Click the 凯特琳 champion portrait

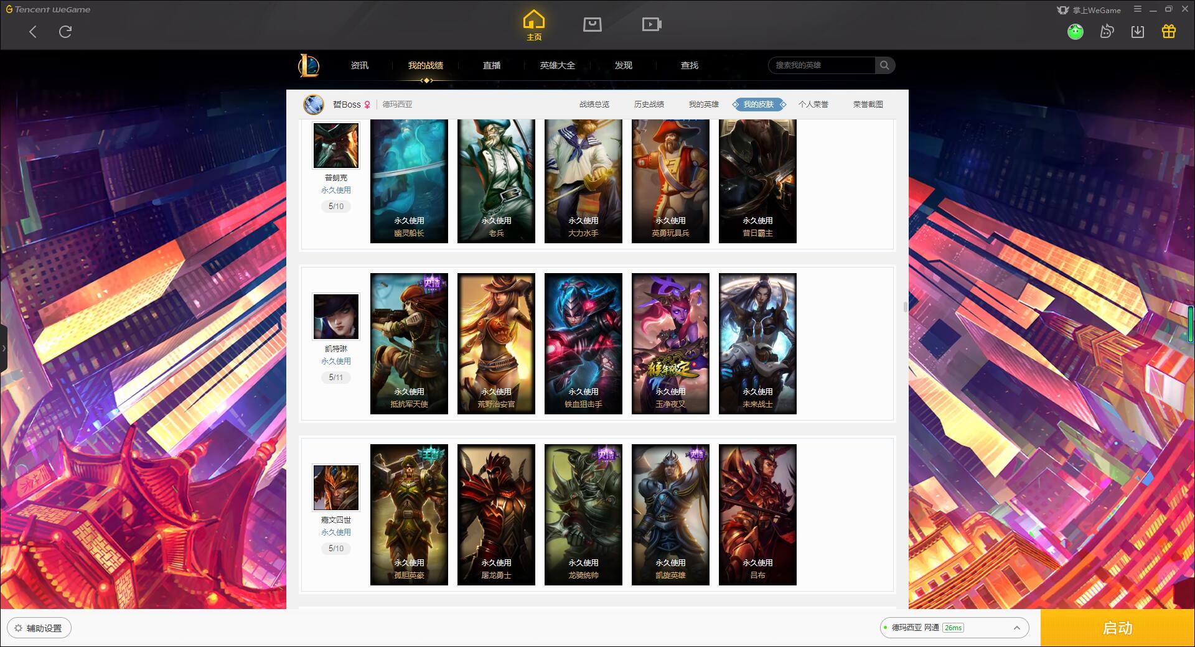(336, 317)
